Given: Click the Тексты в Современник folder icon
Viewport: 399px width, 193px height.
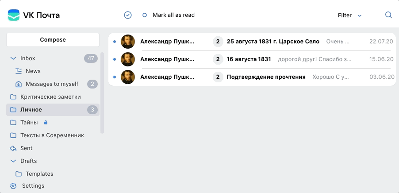Looking at the screenshot, I should [x=13, y=135].
